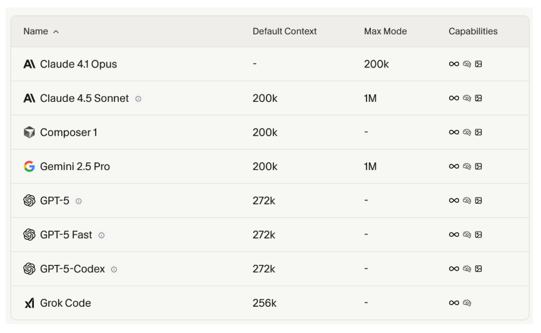
Task: Select the Claude 4.5 Sonnet model name
Action: (x=84, y=98)
